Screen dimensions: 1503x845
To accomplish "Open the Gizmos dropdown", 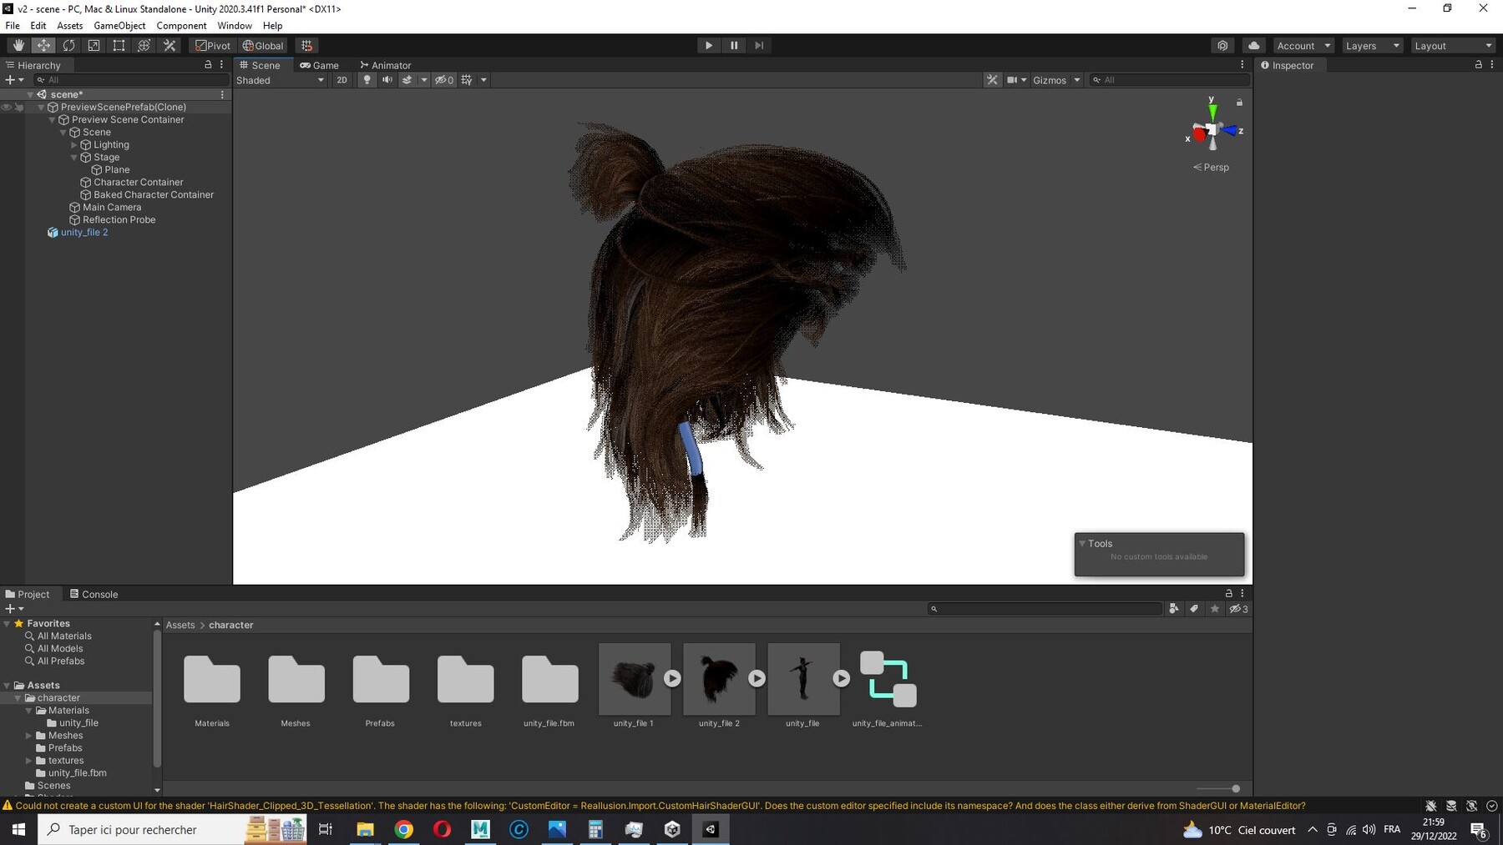I will coord(1056,80).
